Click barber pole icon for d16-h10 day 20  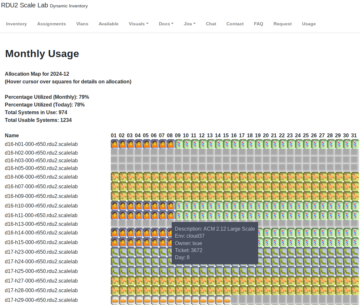pyautogui.click(x=267, y=206)
